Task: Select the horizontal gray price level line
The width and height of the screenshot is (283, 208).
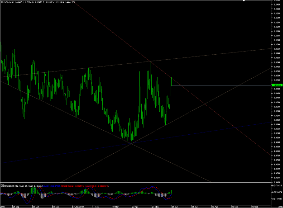Action: [x=221, y=85]
